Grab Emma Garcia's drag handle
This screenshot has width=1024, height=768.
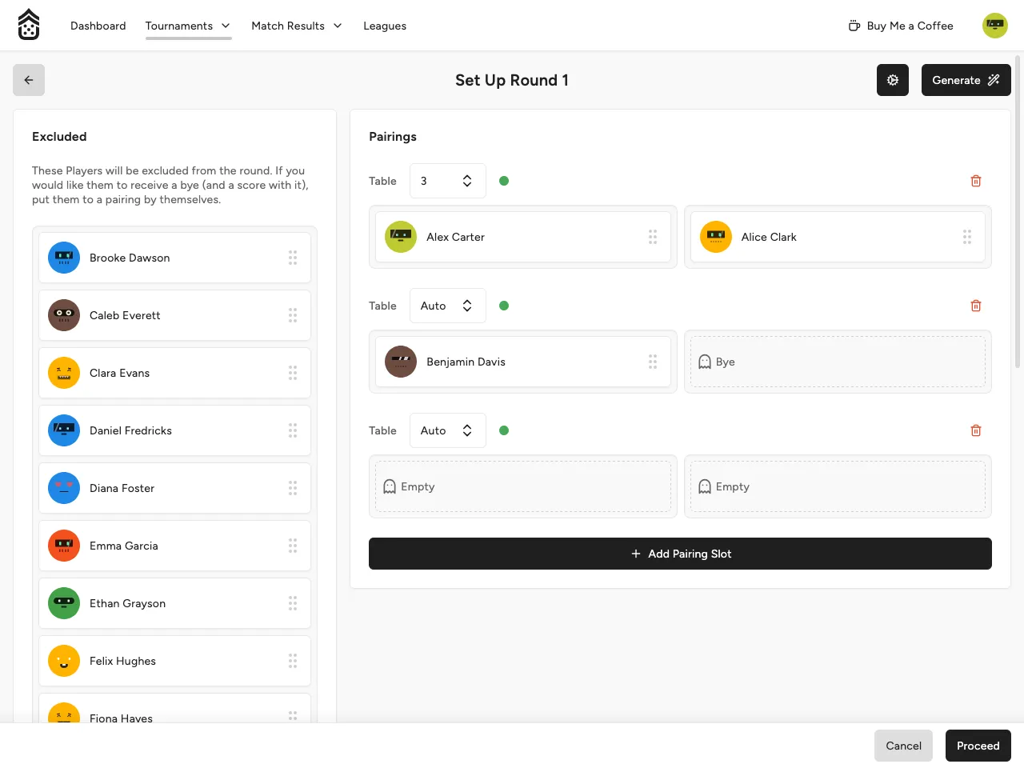293,546
